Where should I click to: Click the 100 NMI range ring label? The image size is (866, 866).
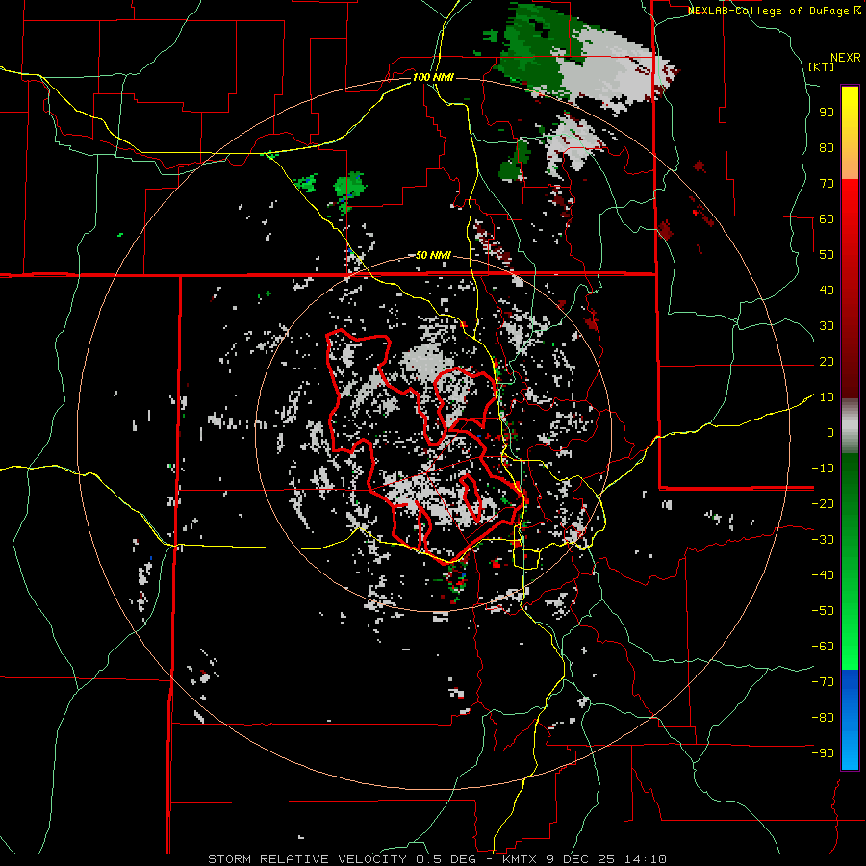433,77
